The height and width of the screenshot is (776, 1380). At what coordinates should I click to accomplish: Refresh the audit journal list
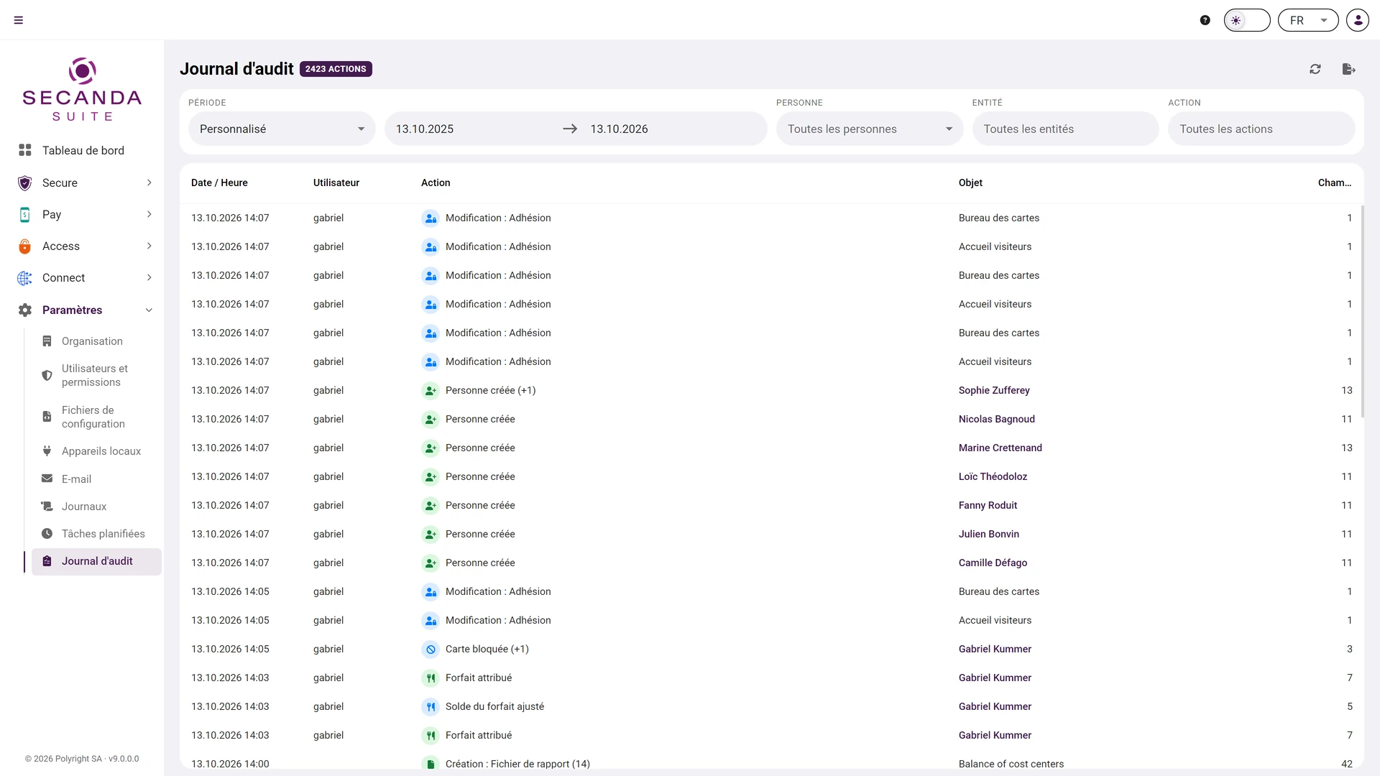coord(1315,69)
